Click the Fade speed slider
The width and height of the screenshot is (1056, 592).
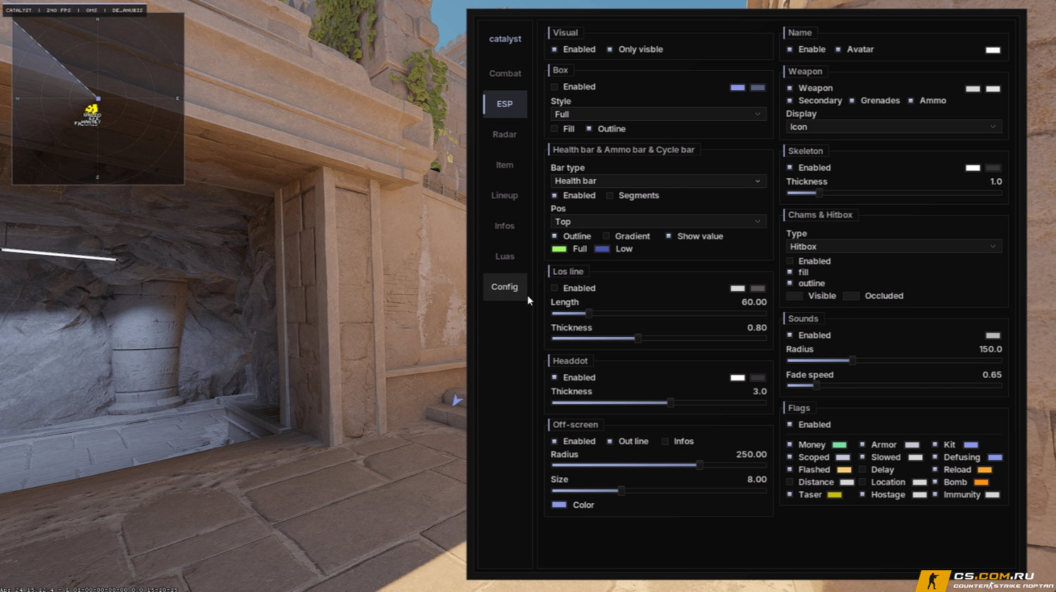(x=894, y=386)
